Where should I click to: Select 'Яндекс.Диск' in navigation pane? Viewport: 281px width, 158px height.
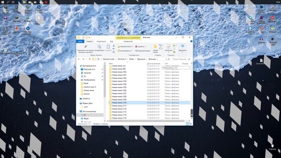pos(88,104)
